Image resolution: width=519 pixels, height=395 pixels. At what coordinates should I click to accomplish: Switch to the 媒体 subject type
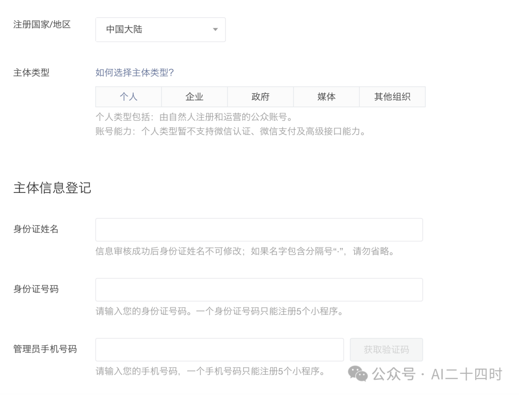coord(326,97)
